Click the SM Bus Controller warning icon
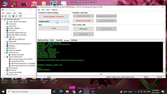This screenshot has height=94, width=167. pyautogui.click(x=10, y=55)
